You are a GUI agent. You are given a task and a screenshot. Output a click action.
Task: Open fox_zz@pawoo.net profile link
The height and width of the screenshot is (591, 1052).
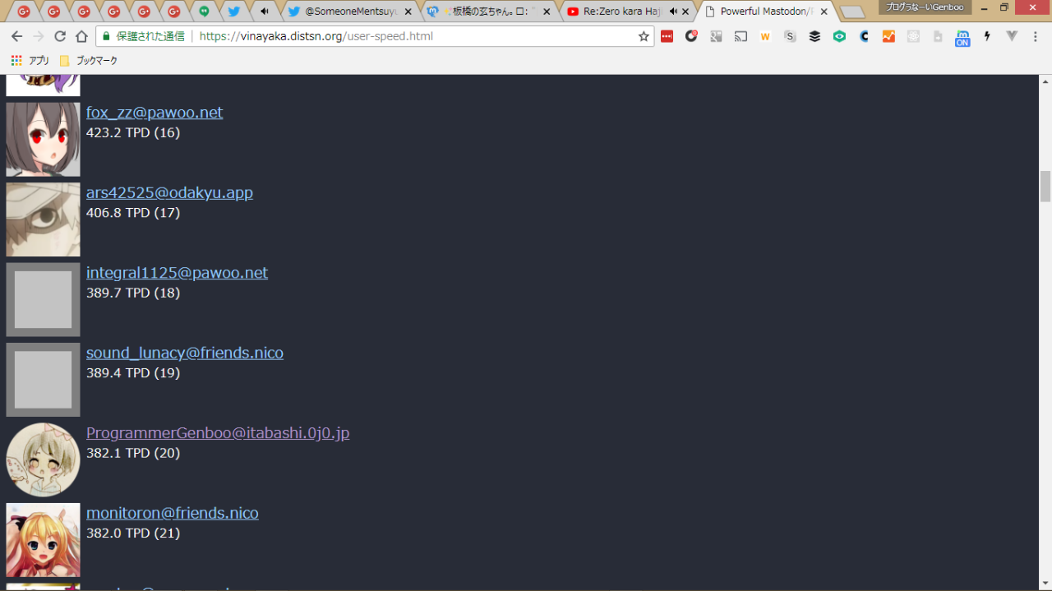[155, 113]
